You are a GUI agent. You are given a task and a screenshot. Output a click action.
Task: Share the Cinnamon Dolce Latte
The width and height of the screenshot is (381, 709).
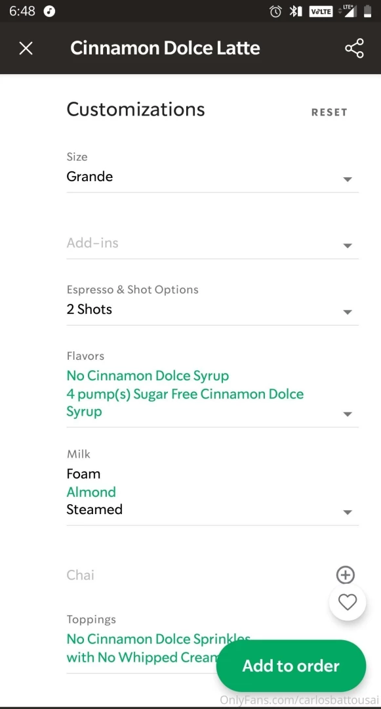coord(354,48)
